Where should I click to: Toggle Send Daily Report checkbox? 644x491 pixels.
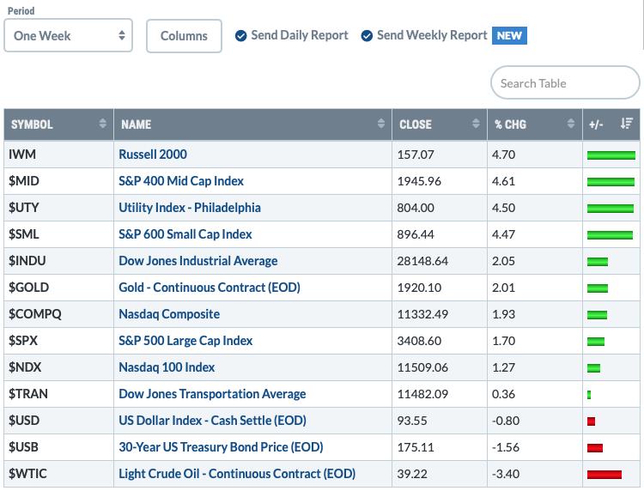coord(241,36)
